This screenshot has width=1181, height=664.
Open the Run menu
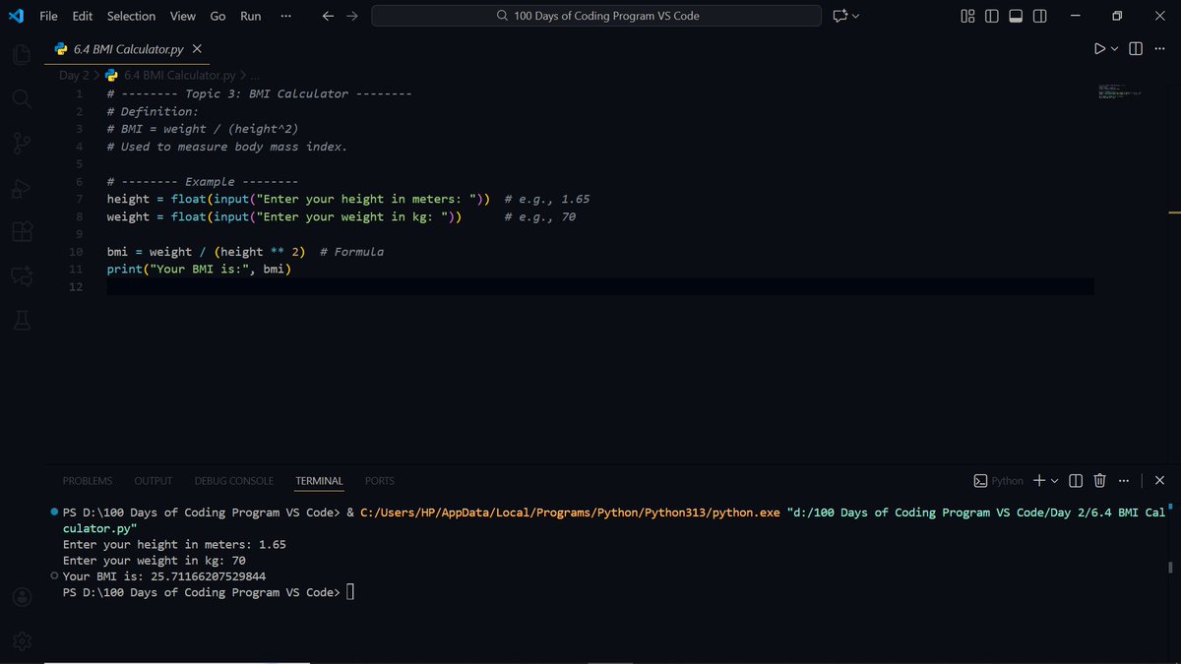249,16
